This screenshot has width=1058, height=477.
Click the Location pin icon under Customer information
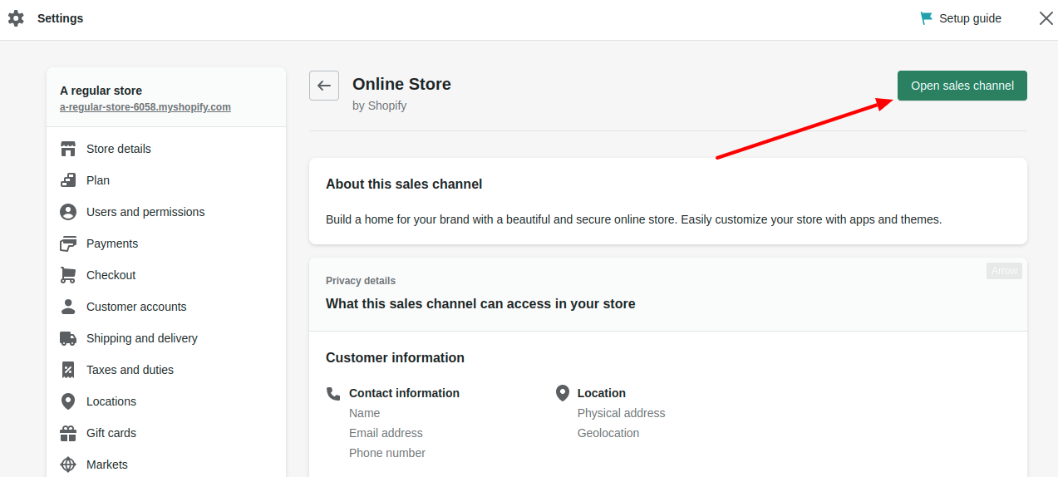[x=563, y=393]
